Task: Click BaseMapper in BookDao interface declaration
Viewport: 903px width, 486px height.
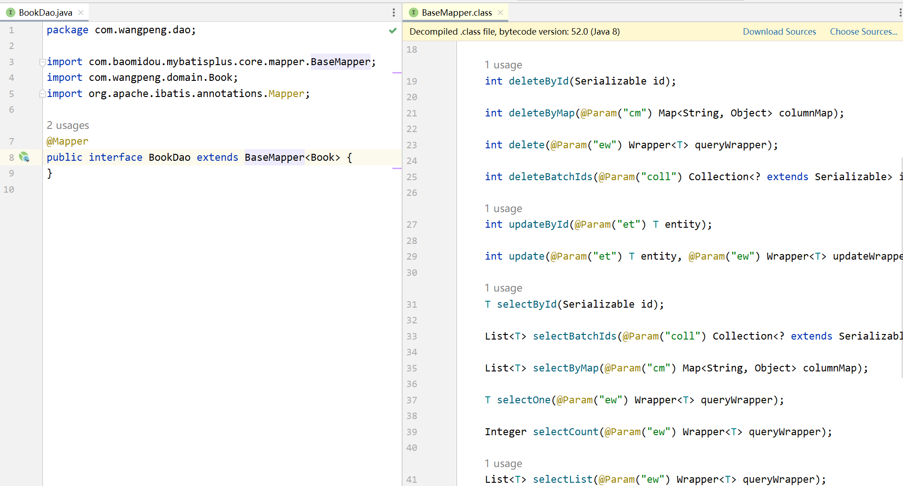Action: [x=275, y=158]
